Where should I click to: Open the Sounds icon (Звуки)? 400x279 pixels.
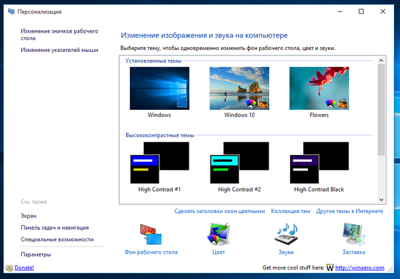286,234
